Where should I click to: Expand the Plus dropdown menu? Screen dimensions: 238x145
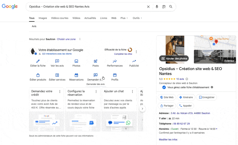click(x=124, y=18)
